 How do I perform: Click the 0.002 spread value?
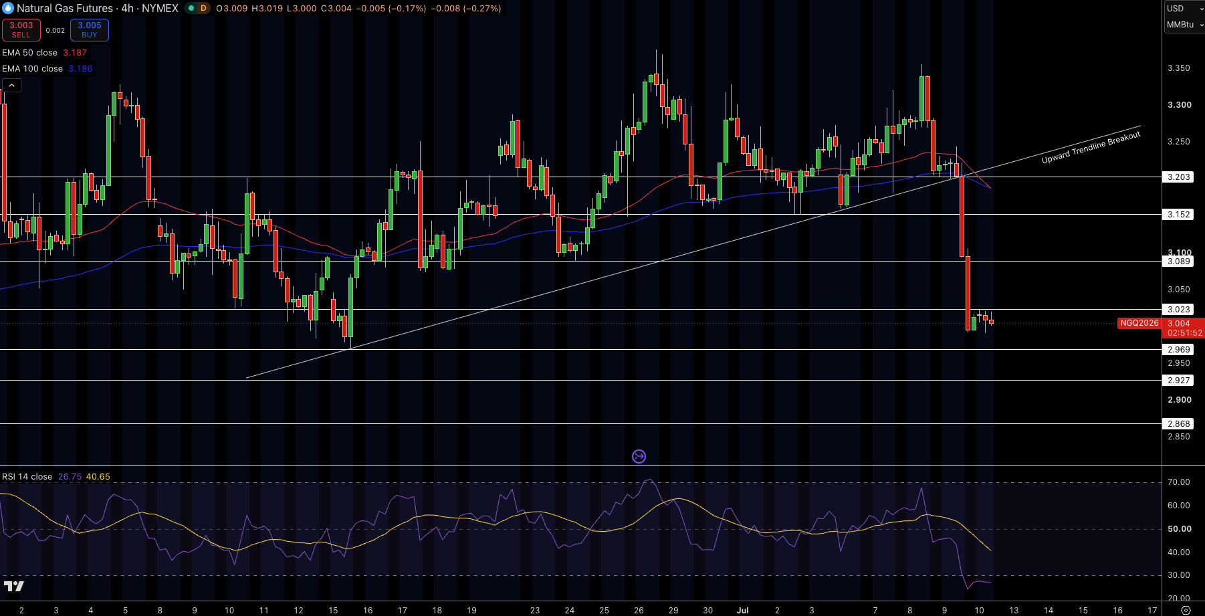tap(56, 30)
